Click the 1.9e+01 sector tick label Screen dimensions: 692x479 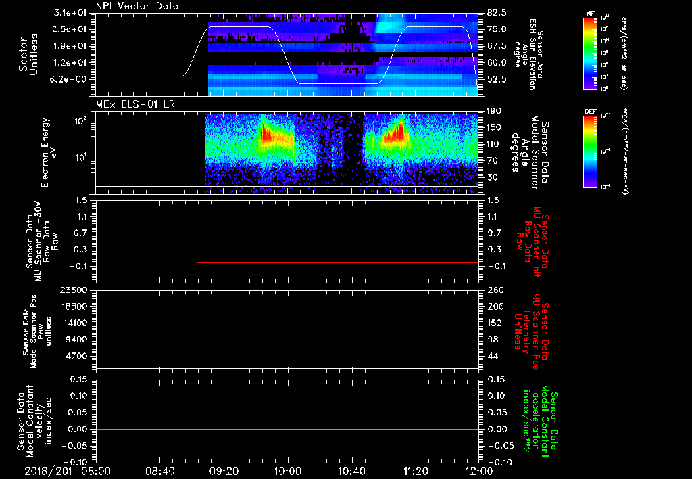(x=70, y=46)
